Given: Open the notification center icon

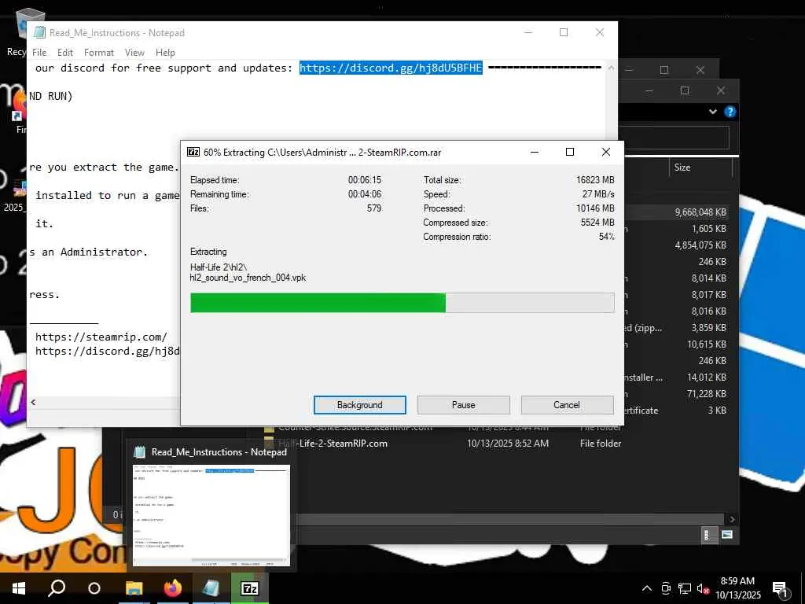Looking at the screenshot, I should tap(781, 588).
